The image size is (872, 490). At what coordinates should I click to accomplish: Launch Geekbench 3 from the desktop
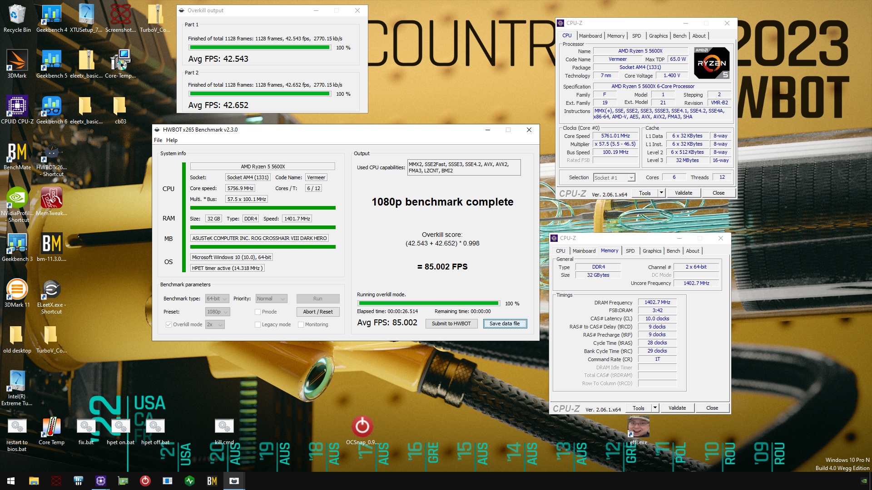tap(17, 247)
